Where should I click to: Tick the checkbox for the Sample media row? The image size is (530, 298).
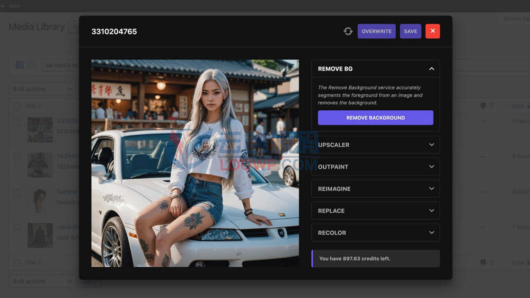point(16,192)
